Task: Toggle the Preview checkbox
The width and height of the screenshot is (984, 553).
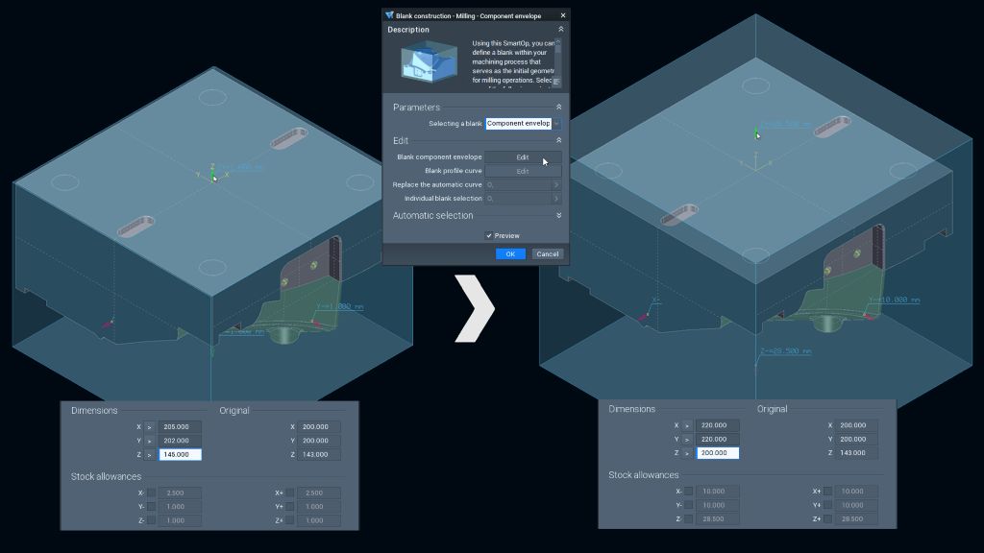Action: tap(489, 235)
